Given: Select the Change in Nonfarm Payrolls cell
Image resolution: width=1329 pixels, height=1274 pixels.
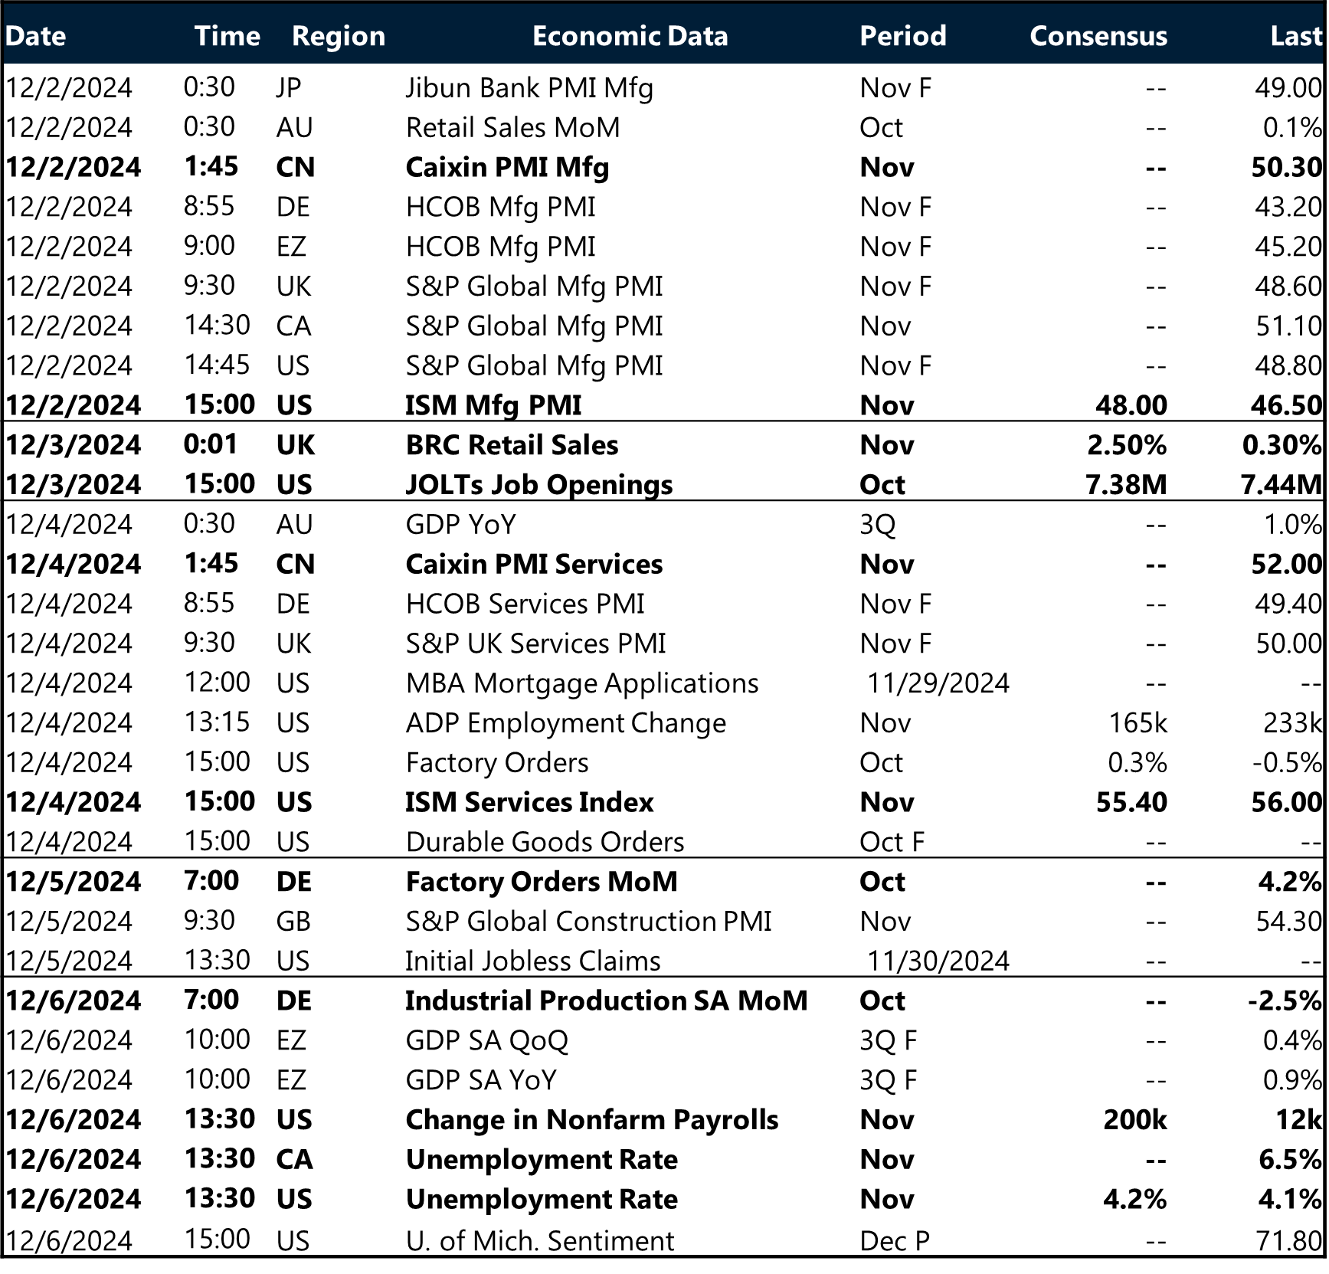Looking at the screenshot, I should (x=592, y=1121).
